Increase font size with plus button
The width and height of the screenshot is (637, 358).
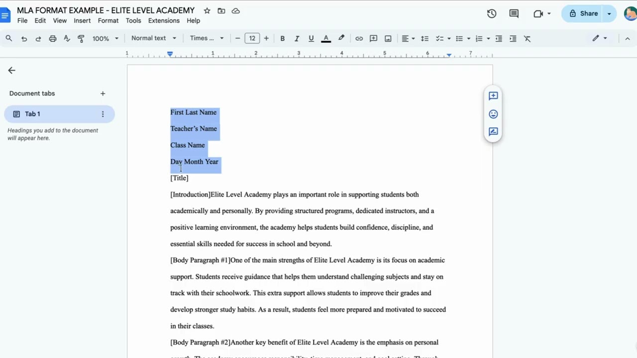[266, 38]
